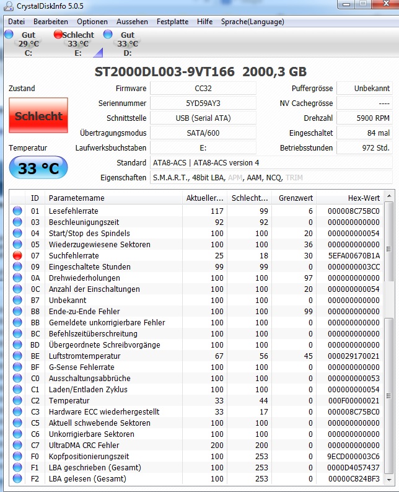Viewport: 399px width, 492px height.
Task: Click status orb for C1 Laden/Entladen Zyklus
Action: click(17, 389)
